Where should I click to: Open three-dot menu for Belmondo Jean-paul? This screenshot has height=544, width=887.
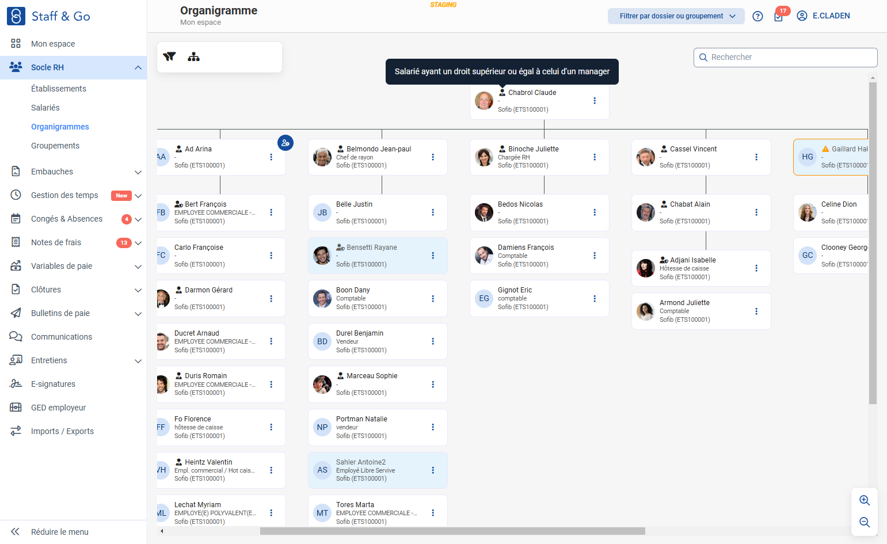(433, 157)
